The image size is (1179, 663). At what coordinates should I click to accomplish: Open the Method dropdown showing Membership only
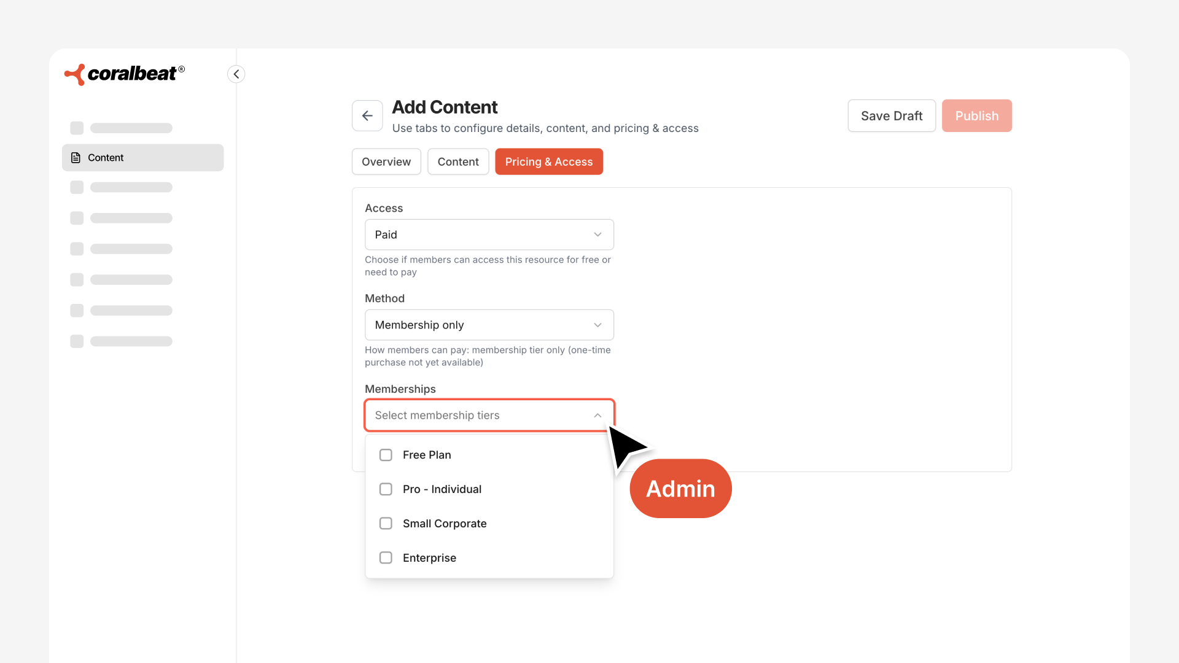tap(489, 325)
